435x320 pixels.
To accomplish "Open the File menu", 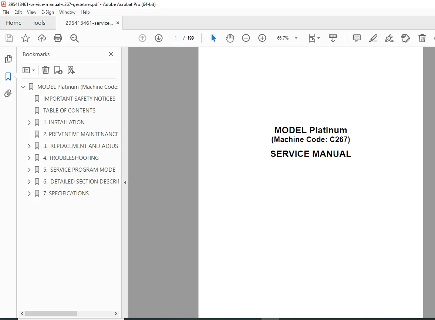I will point(6,12).
